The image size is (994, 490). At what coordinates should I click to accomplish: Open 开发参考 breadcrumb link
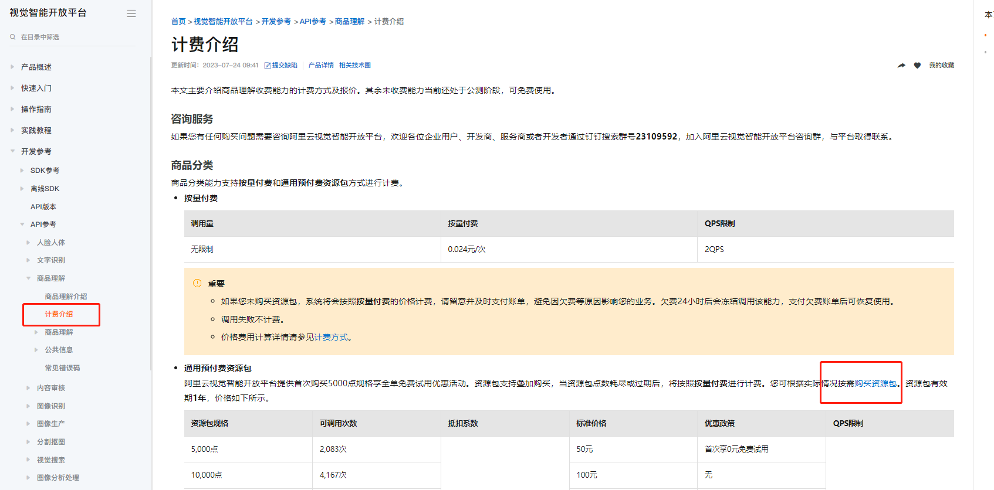[276, 22]
